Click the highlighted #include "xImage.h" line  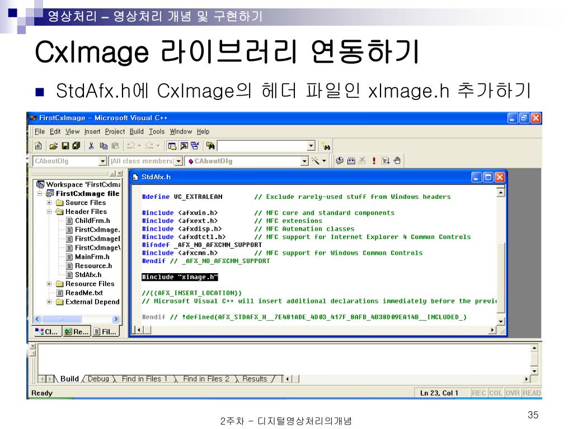(x=180, y=277)
